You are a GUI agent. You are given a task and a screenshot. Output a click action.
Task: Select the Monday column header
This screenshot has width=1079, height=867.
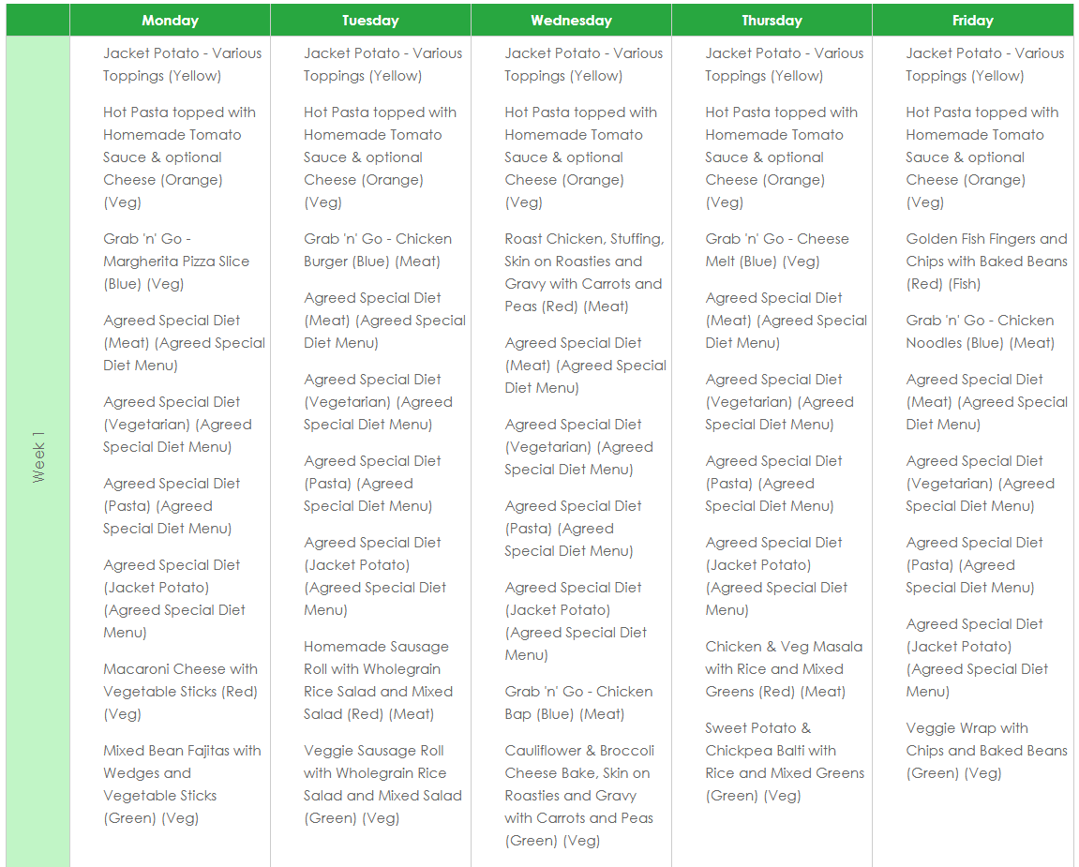[170, 20]
